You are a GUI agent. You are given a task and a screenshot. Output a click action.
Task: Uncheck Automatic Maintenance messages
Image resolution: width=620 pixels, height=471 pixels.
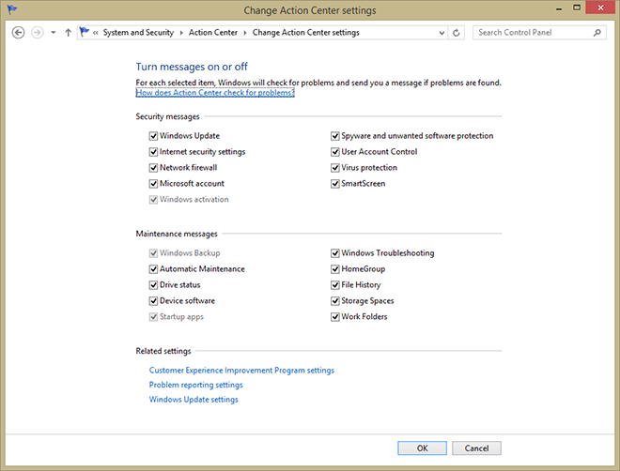coord(153,269)
